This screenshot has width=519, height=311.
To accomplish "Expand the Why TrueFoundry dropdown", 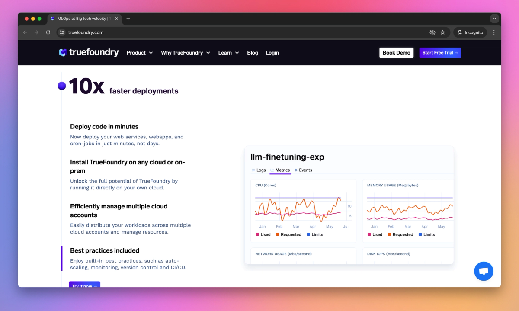I will (186, 53).
